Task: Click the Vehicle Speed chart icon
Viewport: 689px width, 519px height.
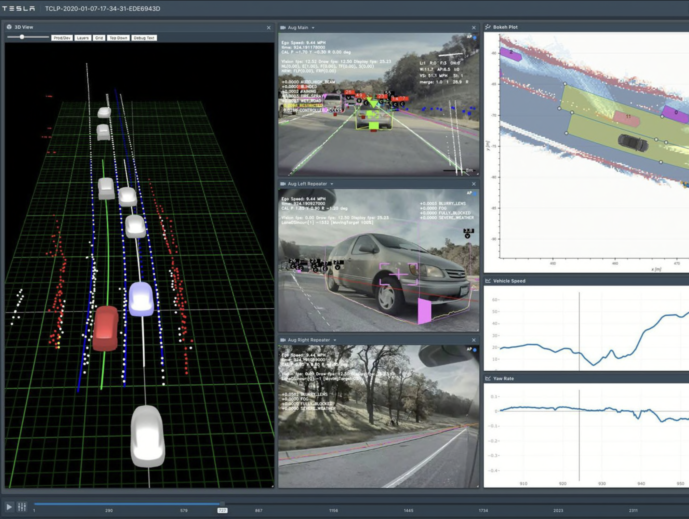Action: point(488,281)
